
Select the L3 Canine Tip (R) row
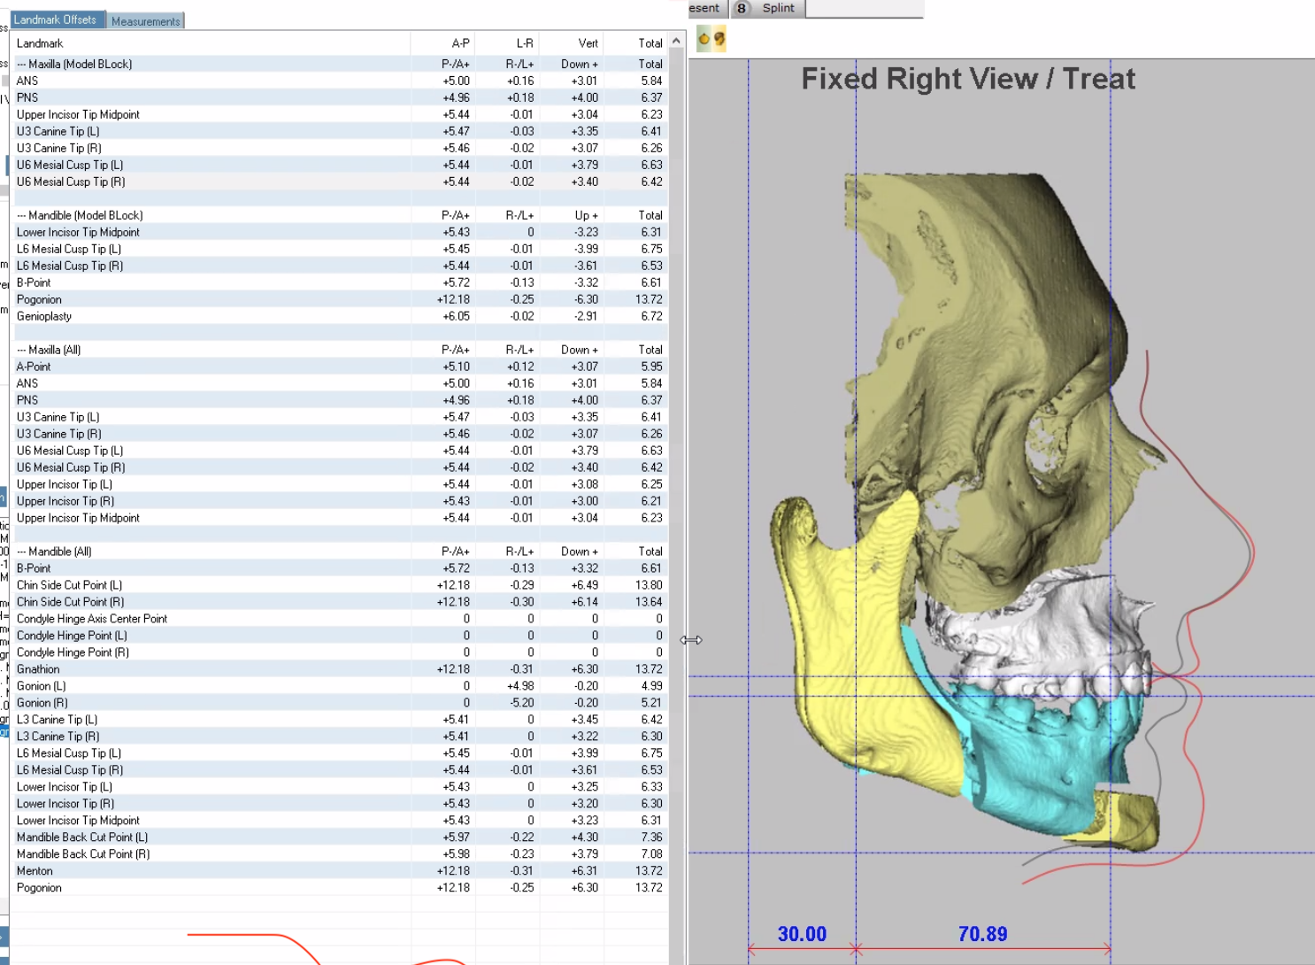point(339,737)
